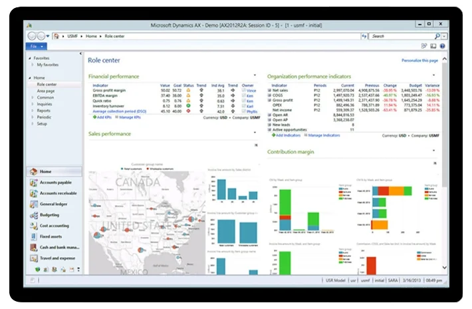This screenshot has height=309, width=472.
Task: Click inside the Search input field
Action: (399, 36)
